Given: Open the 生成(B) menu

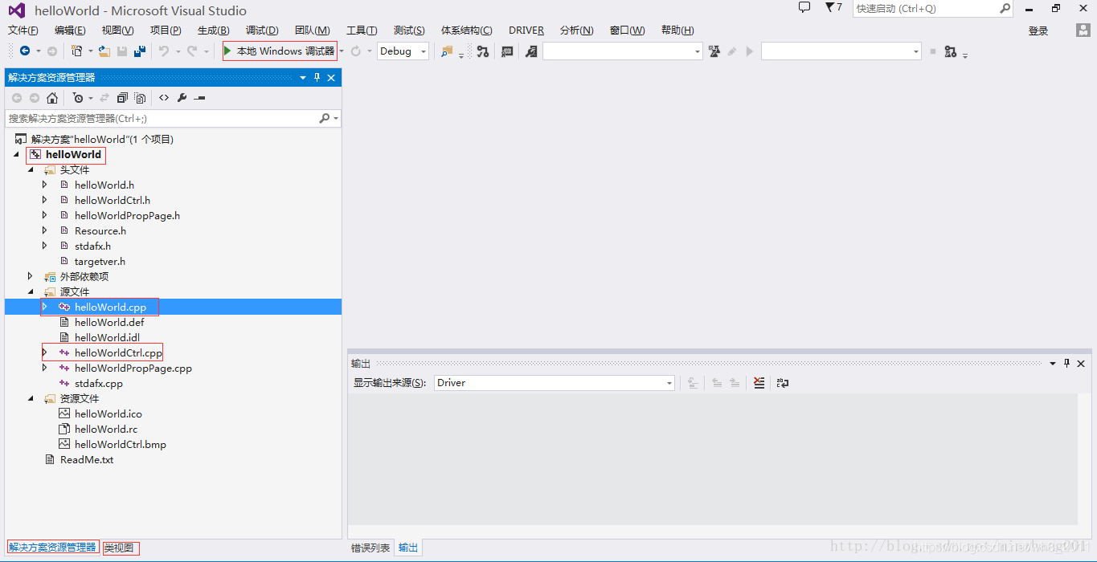Looking at the screenshot, I should pyautogui.click(x=214, y=31).
